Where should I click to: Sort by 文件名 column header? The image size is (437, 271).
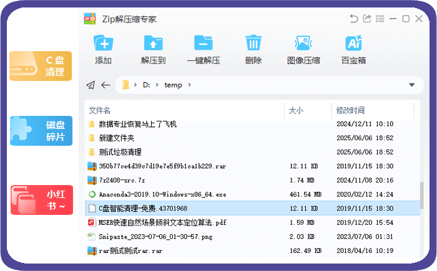coord(100,110)
